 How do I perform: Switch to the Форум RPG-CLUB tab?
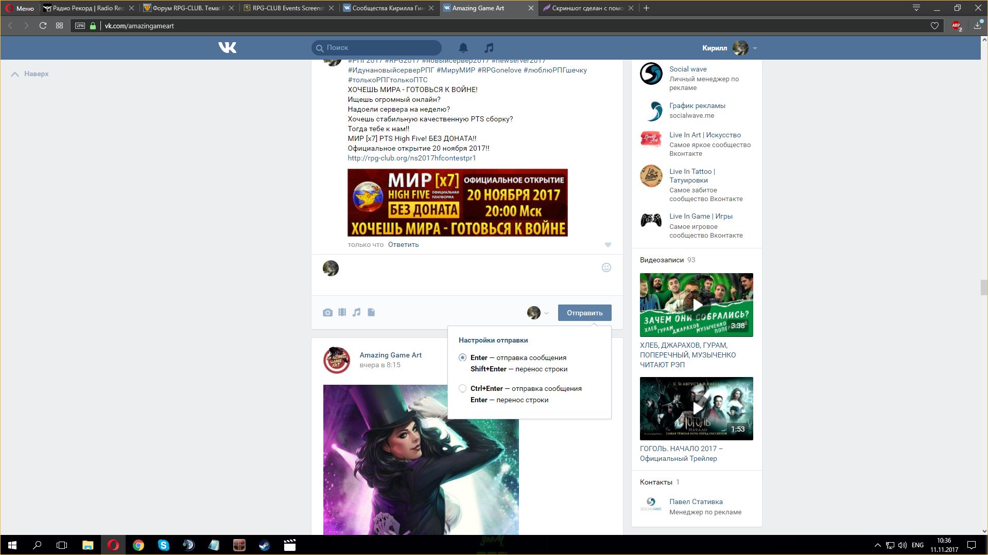tap(188, 8)
